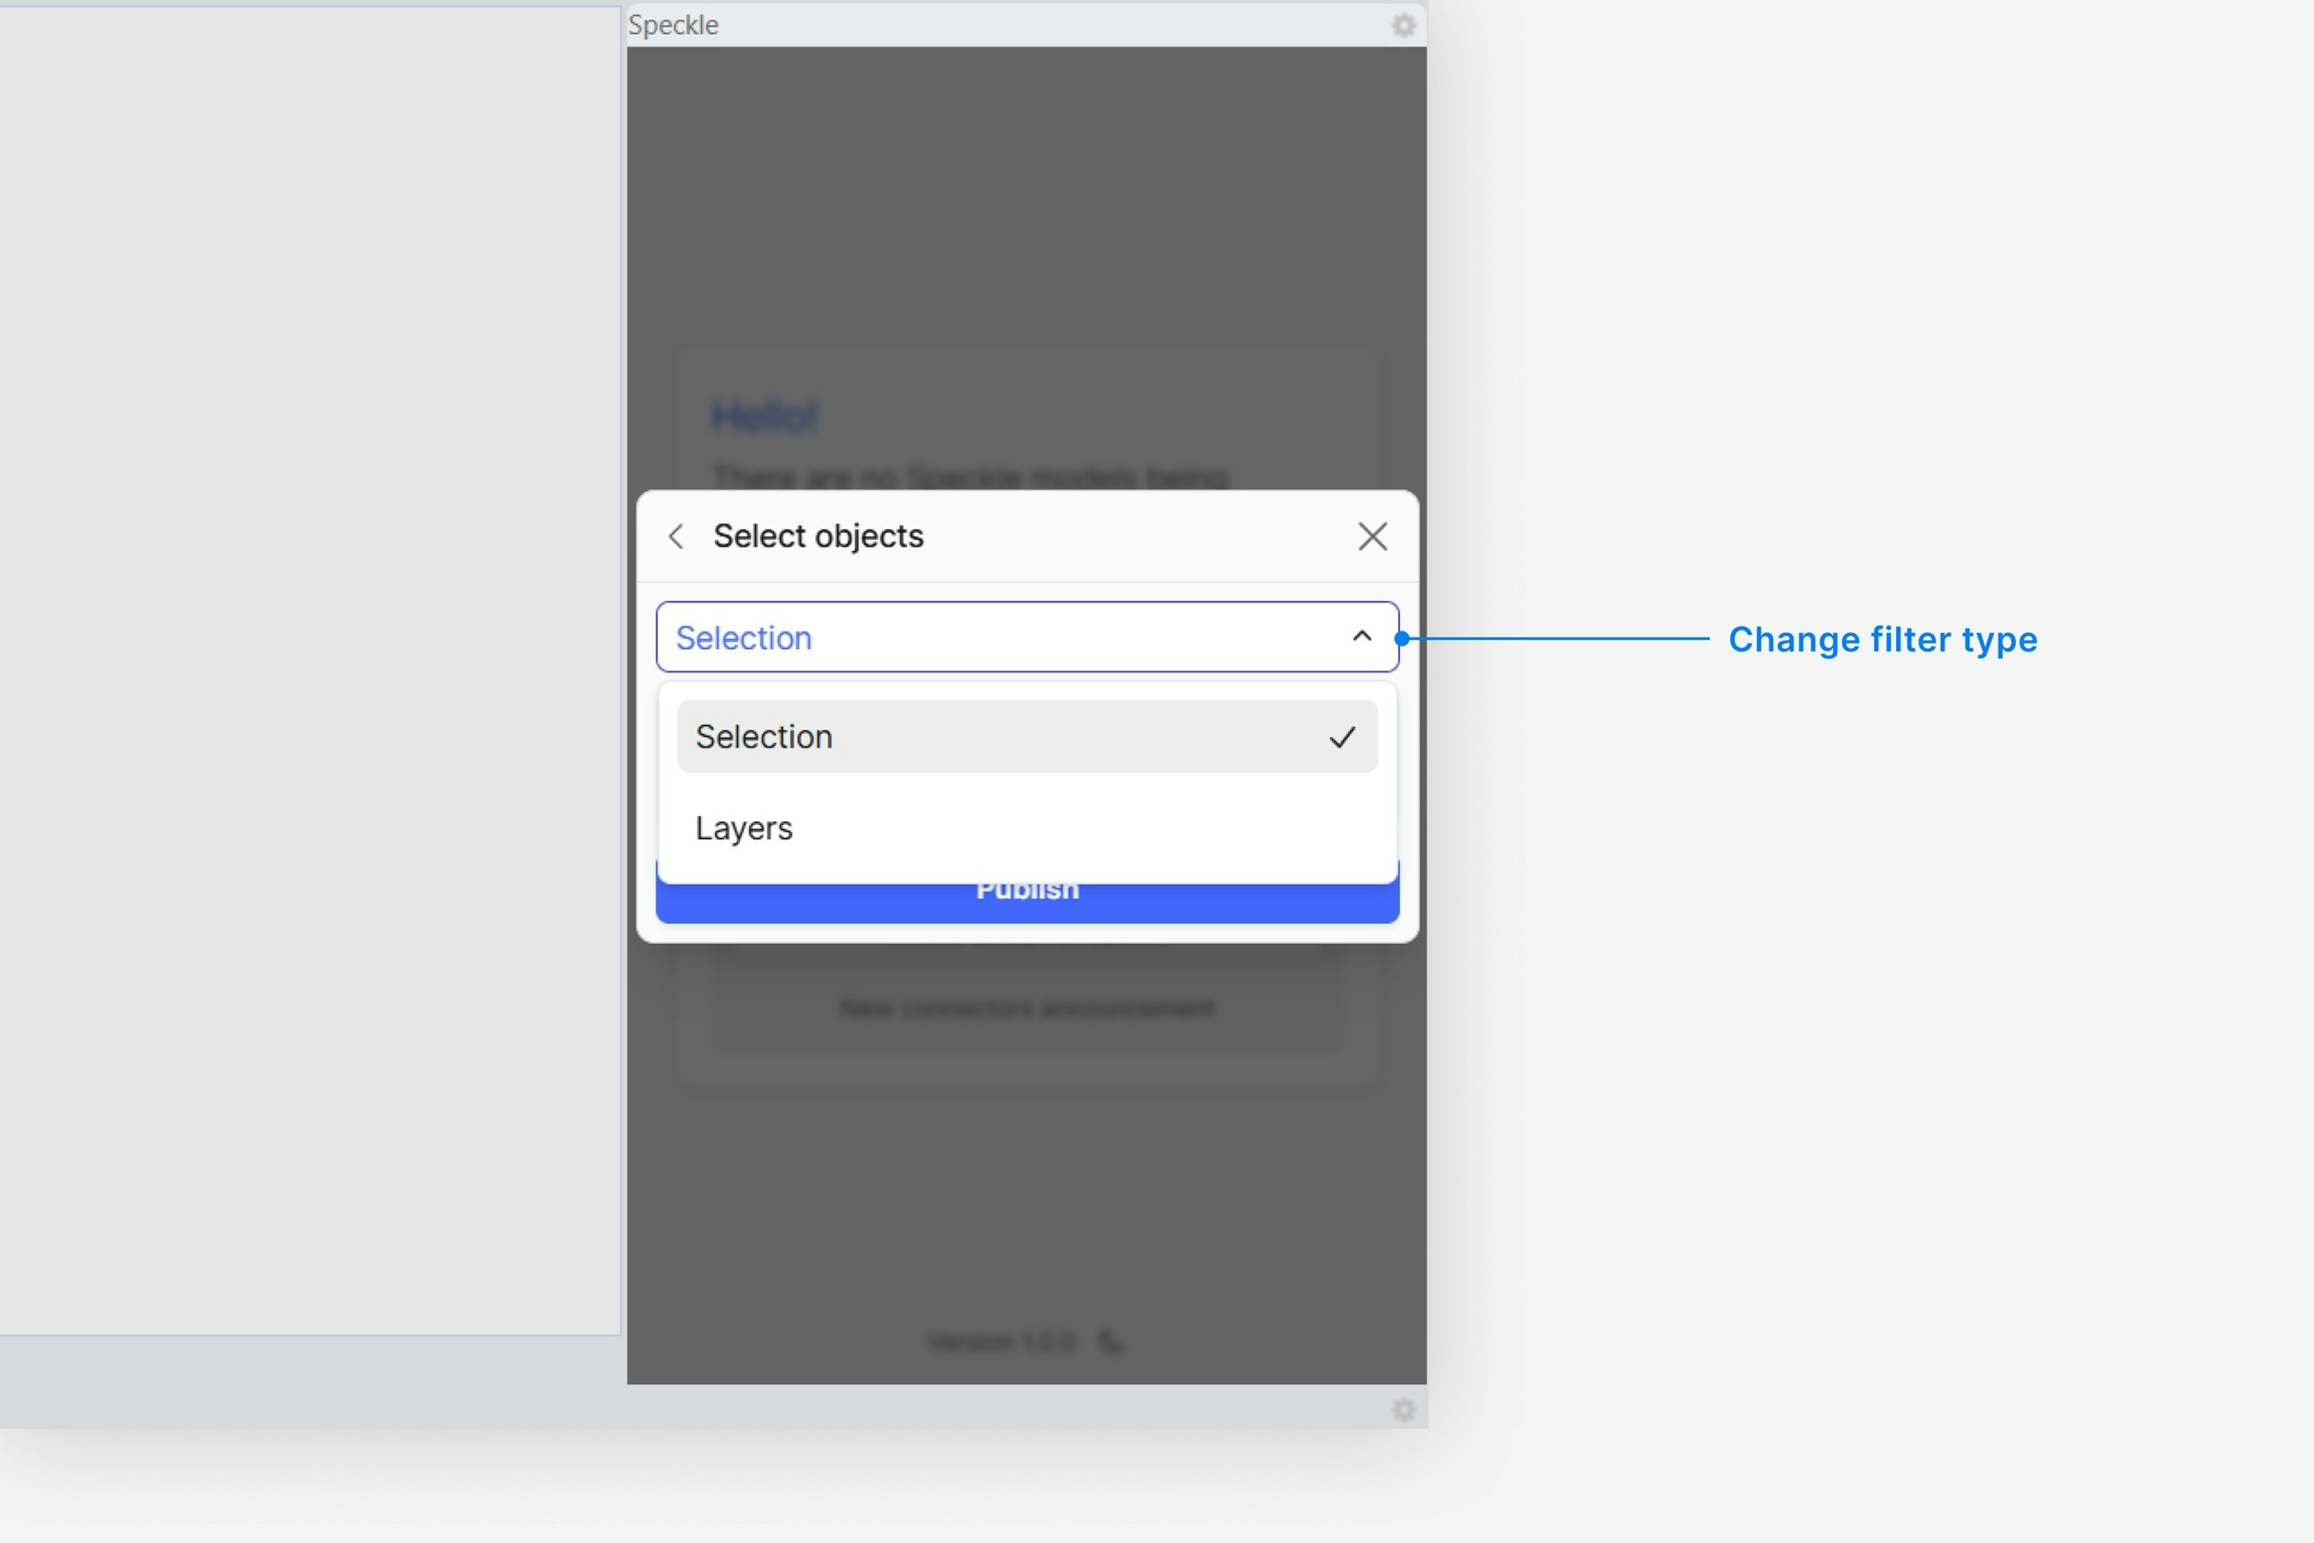Click the Version 1.0.0 footer text
Image resolution: width=2314 pixels, height=1543 pixels.
[x=1001, y=1341]
